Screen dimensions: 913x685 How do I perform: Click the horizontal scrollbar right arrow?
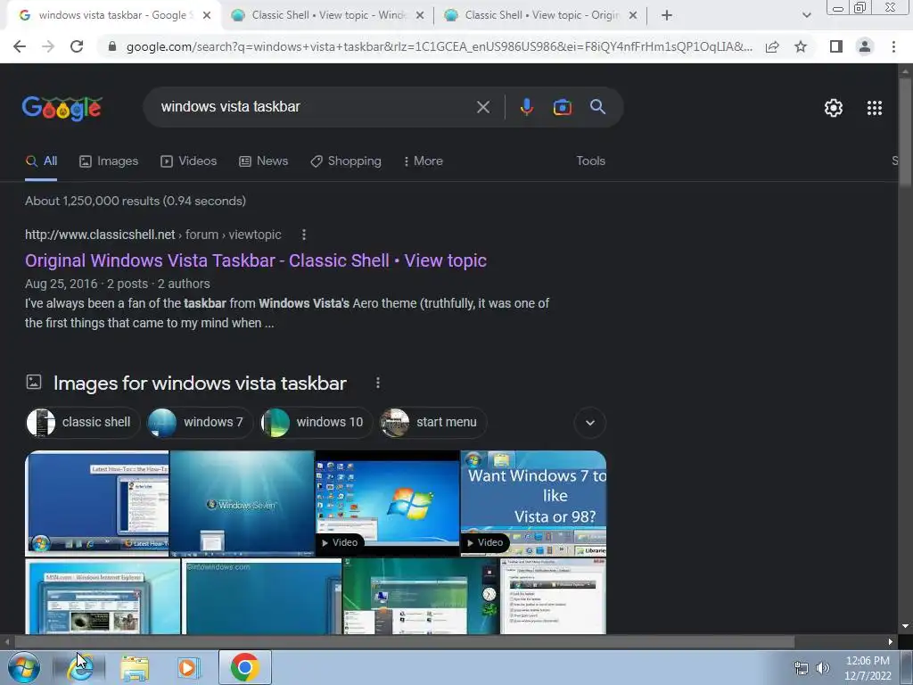(x=891, y=641)
